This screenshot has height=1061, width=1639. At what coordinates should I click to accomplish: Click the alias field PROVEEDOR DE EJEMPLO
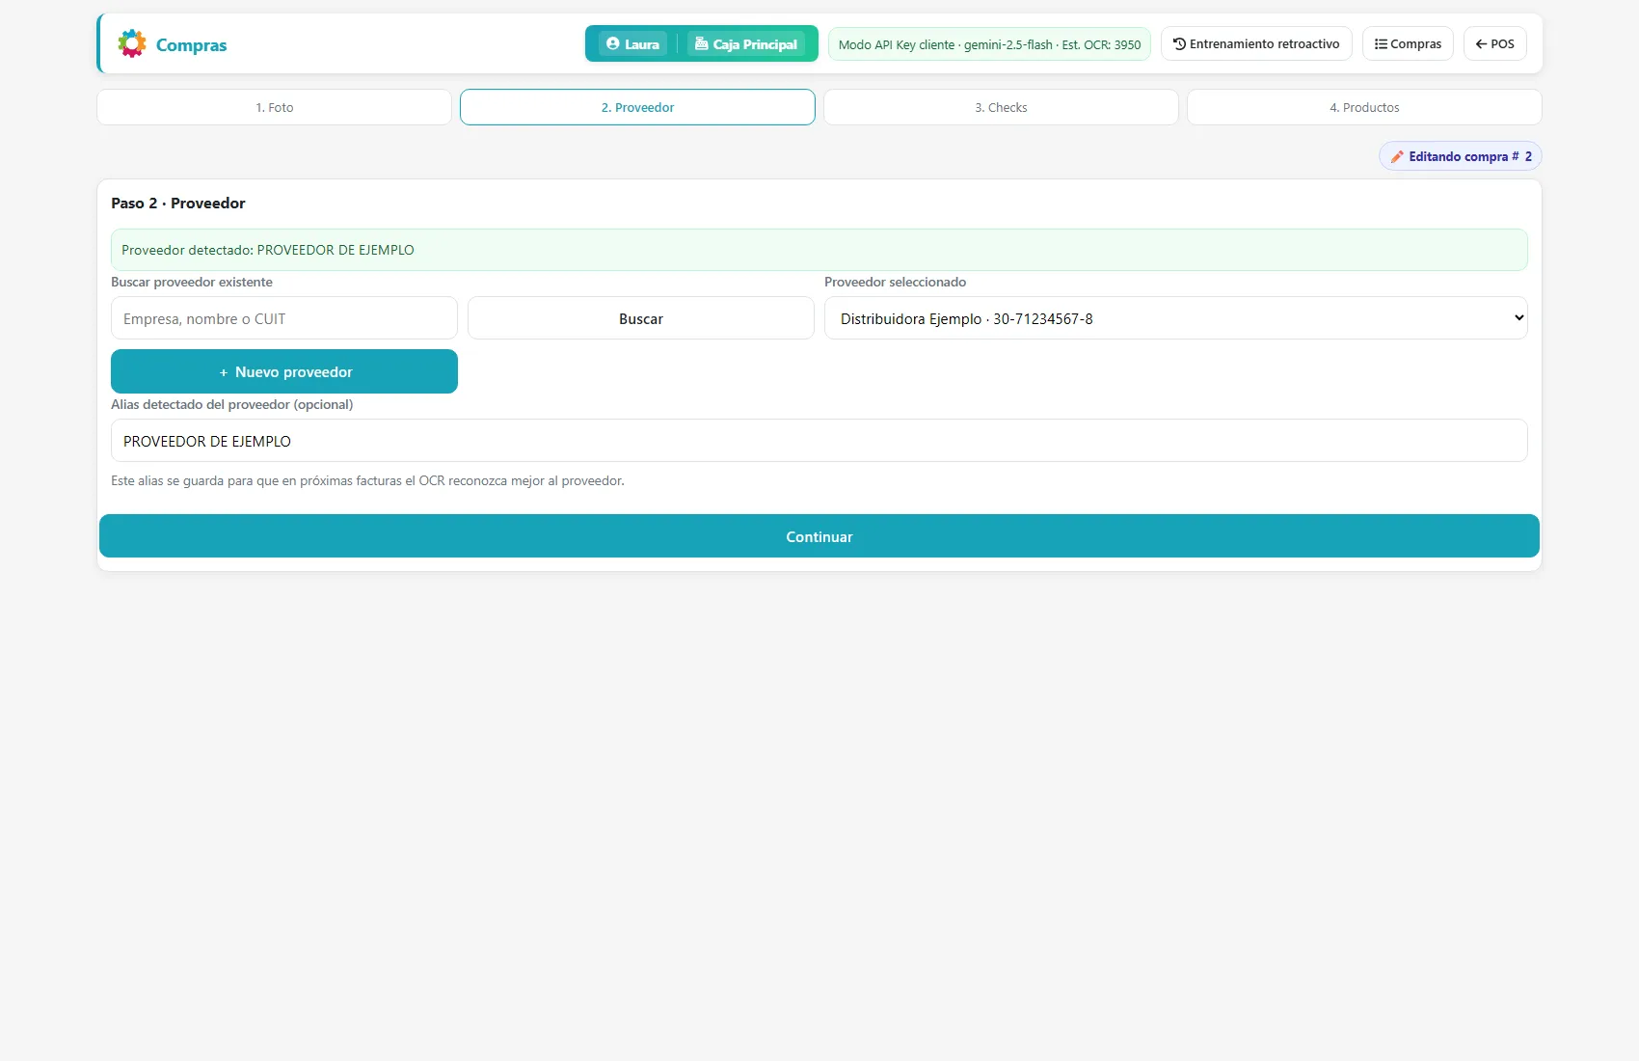click(819, 441)
